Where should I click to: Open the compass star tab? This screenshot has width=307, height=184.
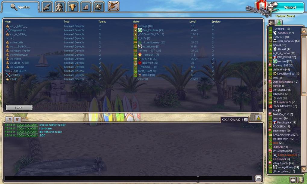click(x=99, y=7)
